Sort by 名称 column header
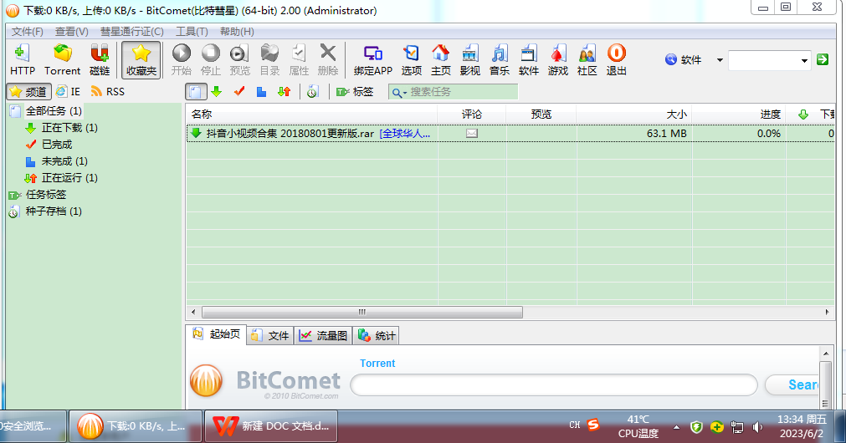This screenshot has width=846, height=443. [x=311, y=115]
